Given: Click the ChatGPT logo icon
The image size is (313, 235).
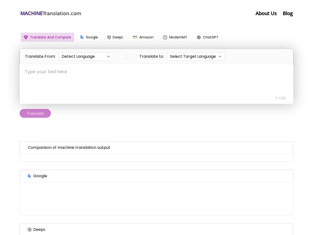Looking at the screenshot, I should point(199,37).
